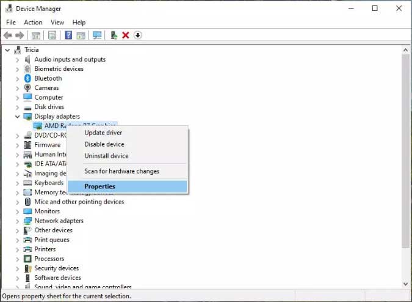The height and width of the screenshot is (302, 412).
Task: Select the Cameras webcam icon
Action: point(27,88)
